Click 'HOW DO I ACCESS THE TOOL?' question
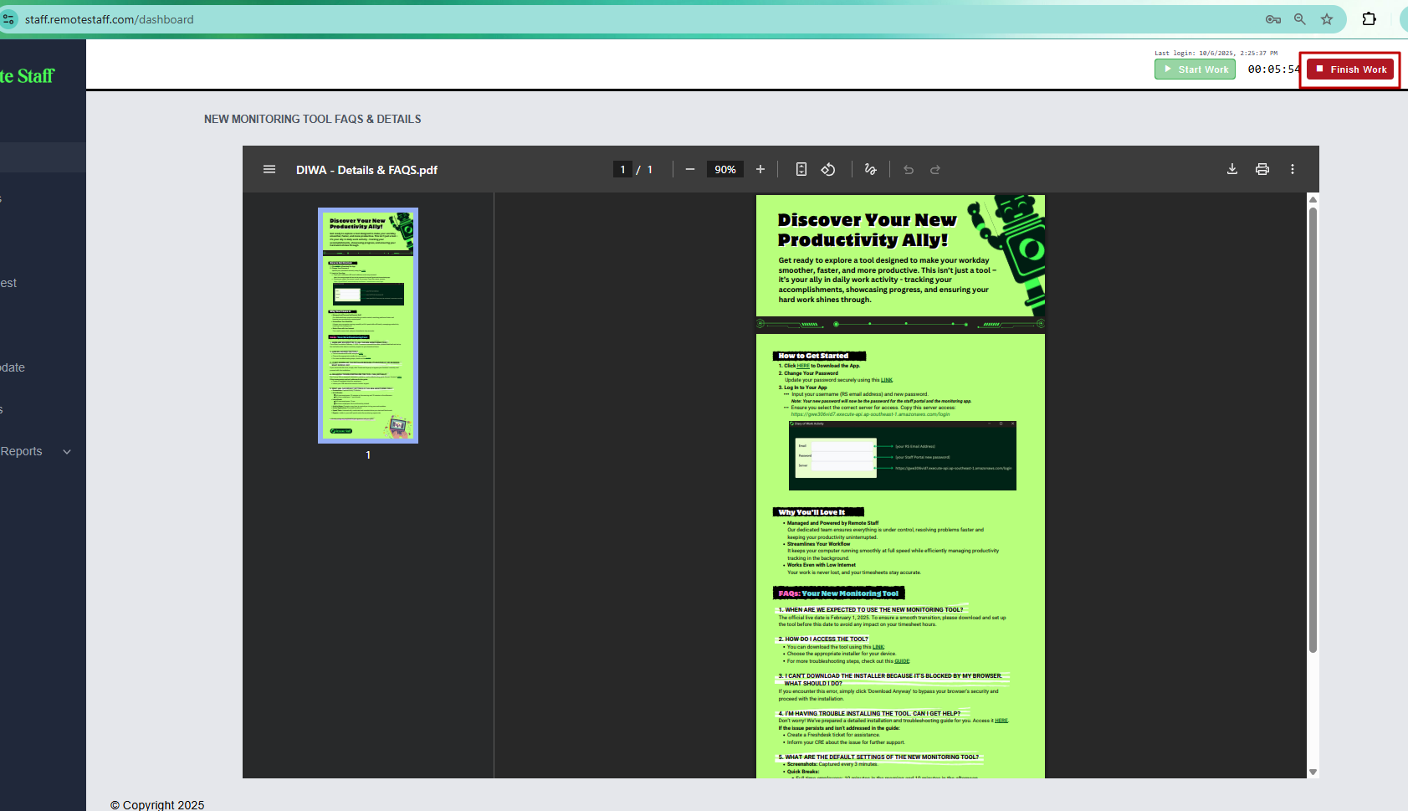The image size is (1408, 811). point(823,639)
